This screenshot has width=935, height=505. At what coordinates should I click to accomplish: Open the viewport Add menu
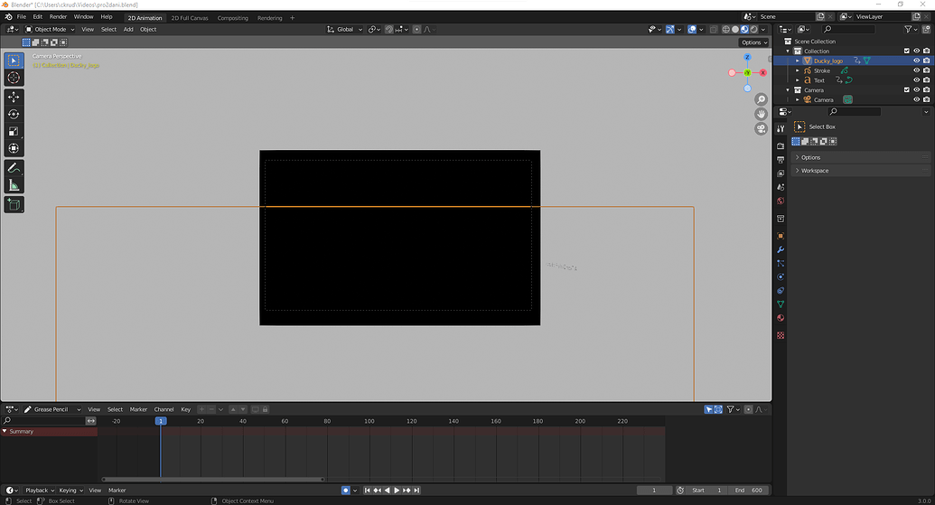128,29
